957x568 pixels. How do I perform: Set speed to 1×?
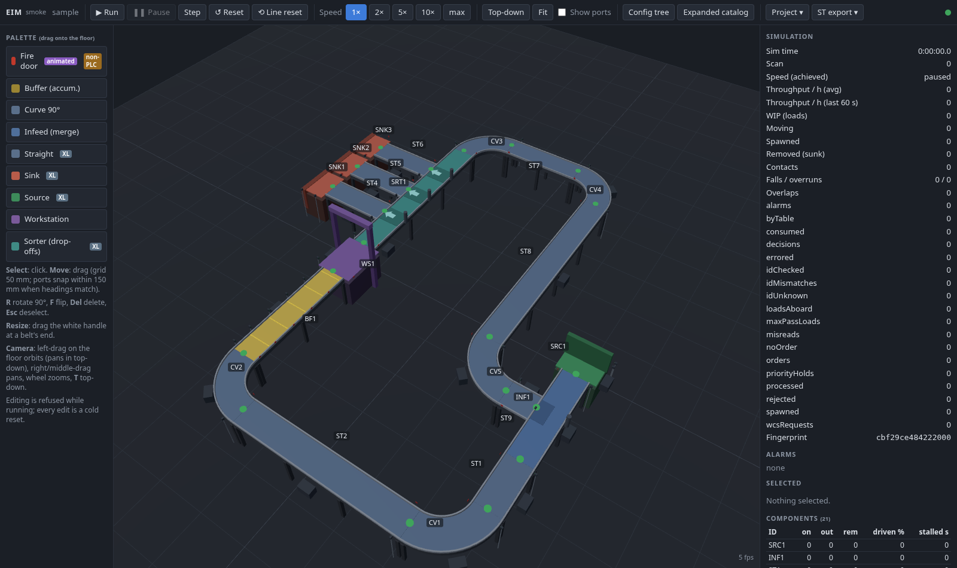pos(356,12)
